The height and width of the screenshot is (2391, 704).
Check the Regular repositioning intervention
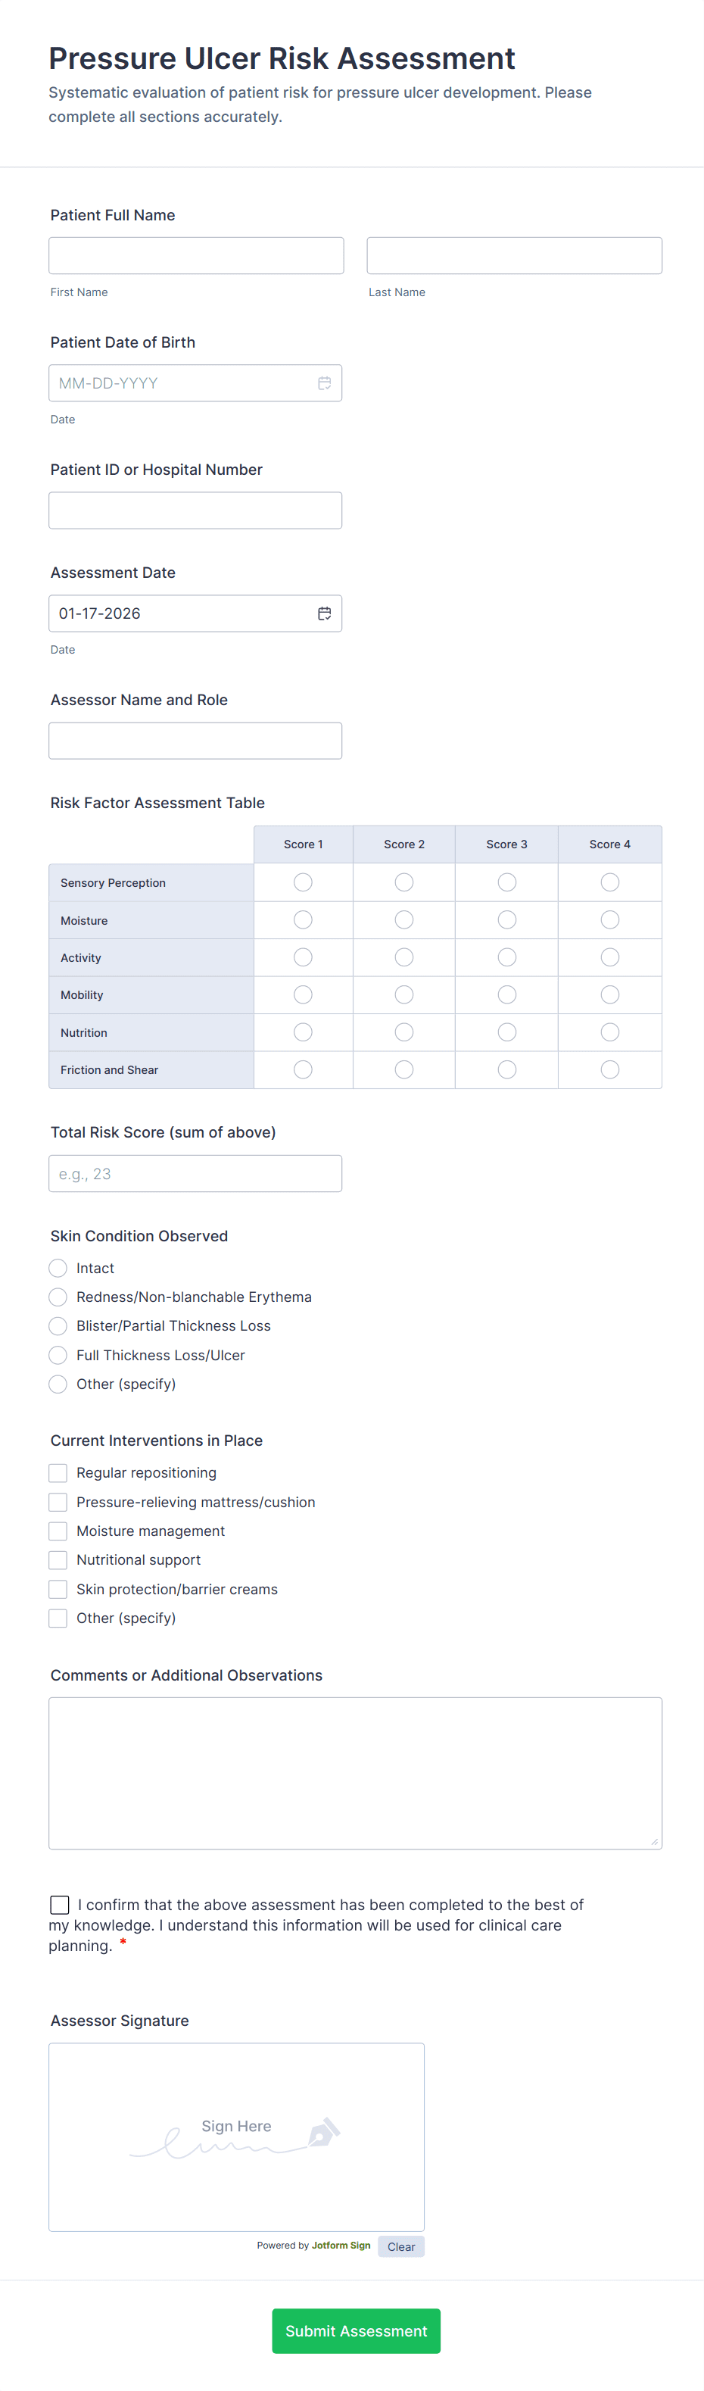58,1472
